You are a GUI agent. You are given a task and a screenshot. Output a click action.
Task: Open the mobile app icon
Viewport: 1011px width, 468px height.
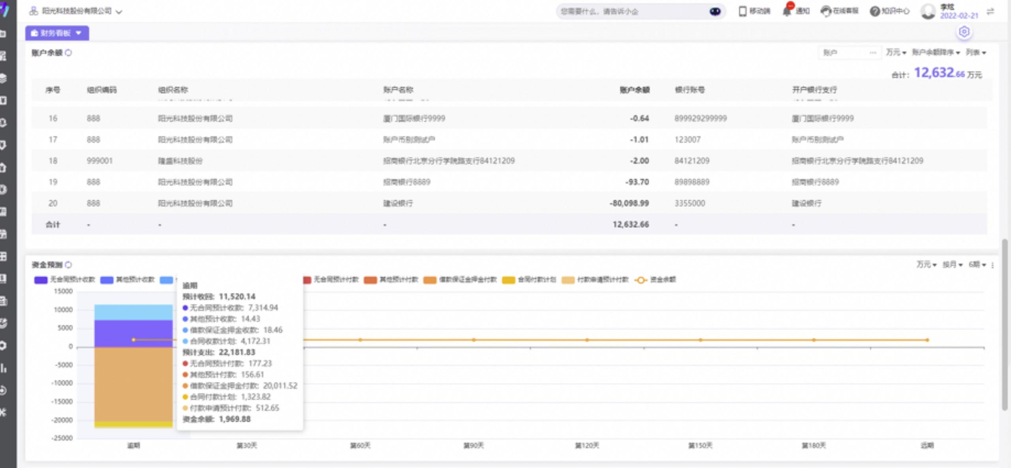(742, 11)
